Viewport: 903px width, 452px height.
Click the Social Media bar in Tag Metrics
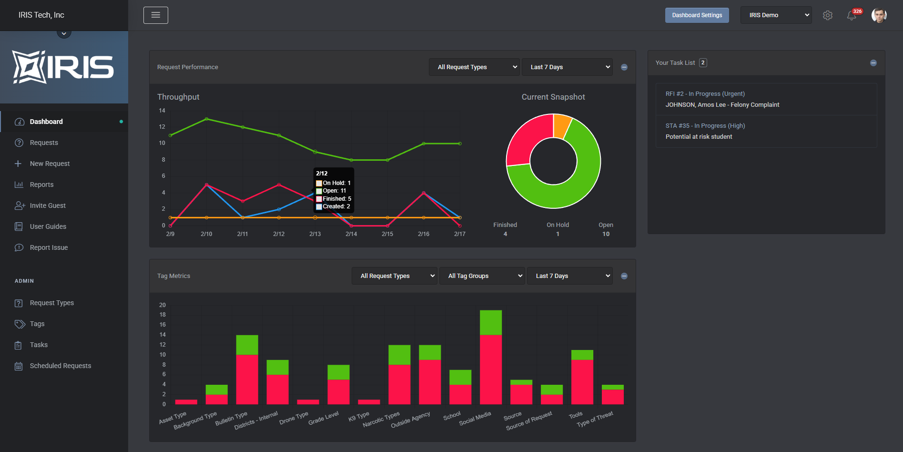pos(491,357)
